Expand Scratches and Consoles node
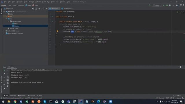 click(4, 33)
